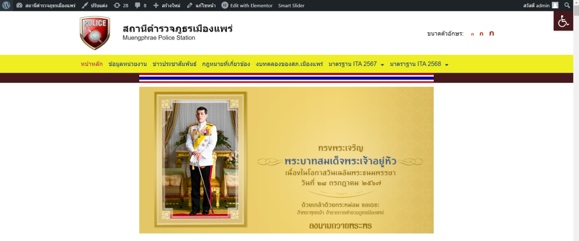
Task: Open comments bubble icon showing 8
Action: (137, 6)
